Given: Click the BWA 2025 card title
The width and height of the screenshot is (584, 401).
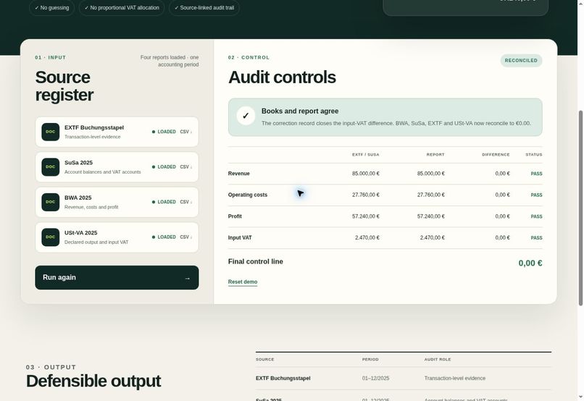Looking at the screenshot, I should [78, 198].
